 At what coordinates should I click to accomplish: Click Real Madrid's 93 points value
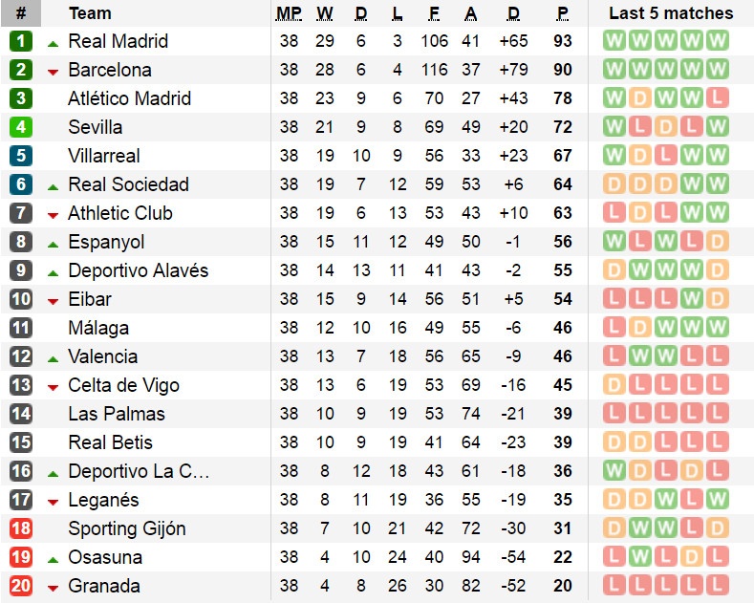point(562,41)
